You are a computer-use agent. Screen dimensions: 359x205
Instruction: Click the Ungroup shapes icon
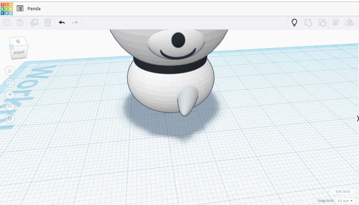322,23
